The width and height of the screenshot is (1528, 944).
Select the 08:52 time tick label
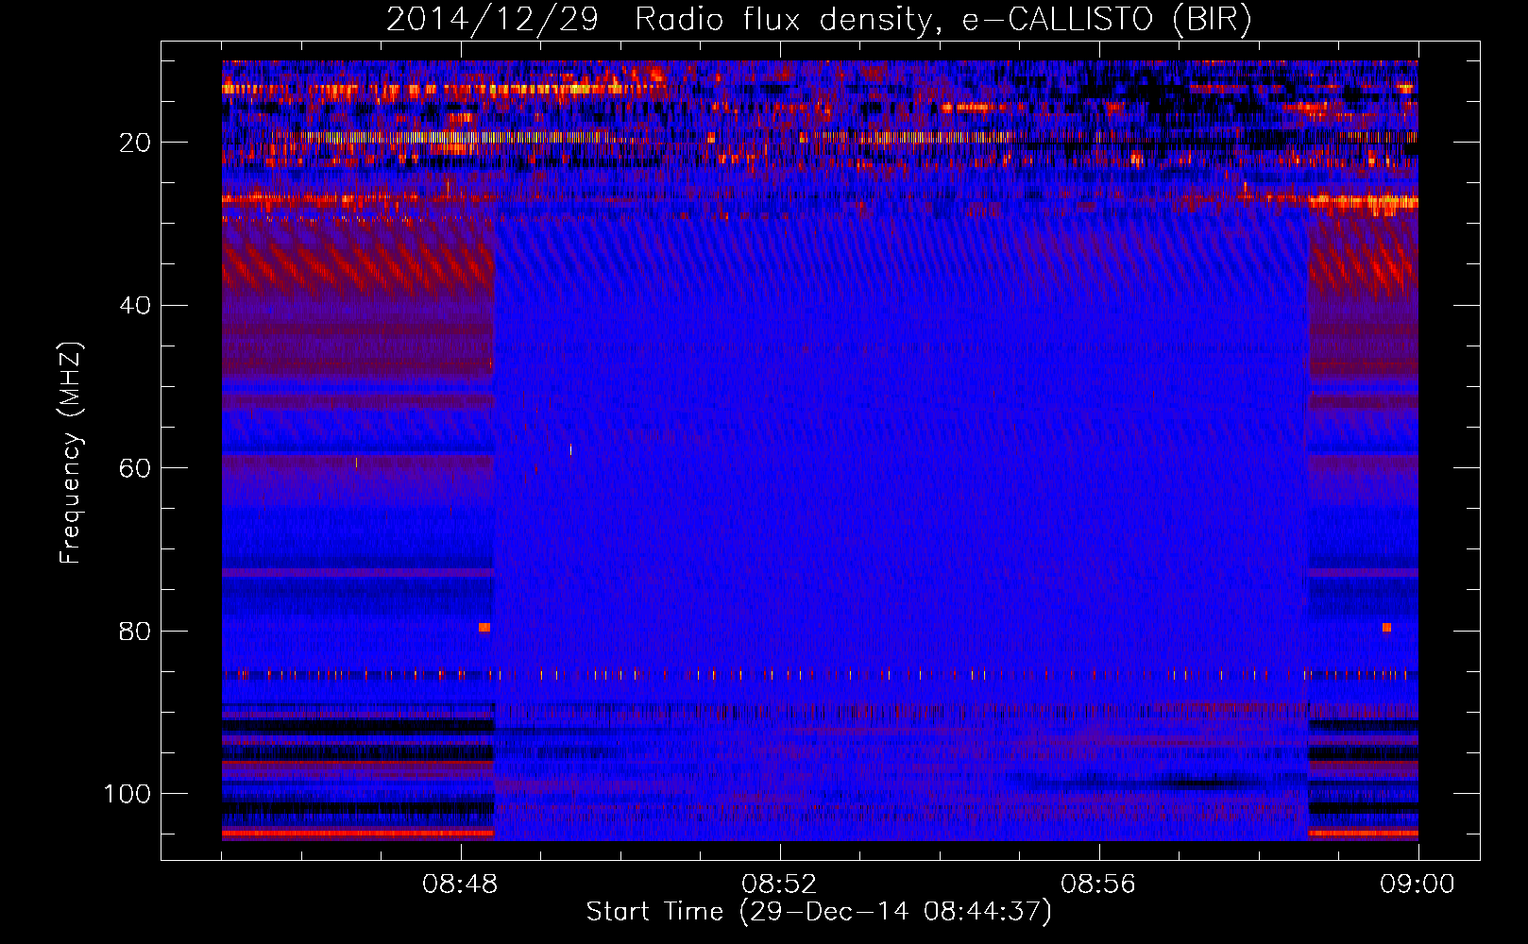point(779,885)
